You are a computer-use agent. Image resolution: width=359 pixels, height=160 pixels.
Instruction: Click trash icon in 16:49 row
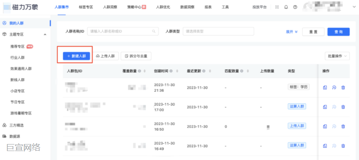[x=343, y=146]
